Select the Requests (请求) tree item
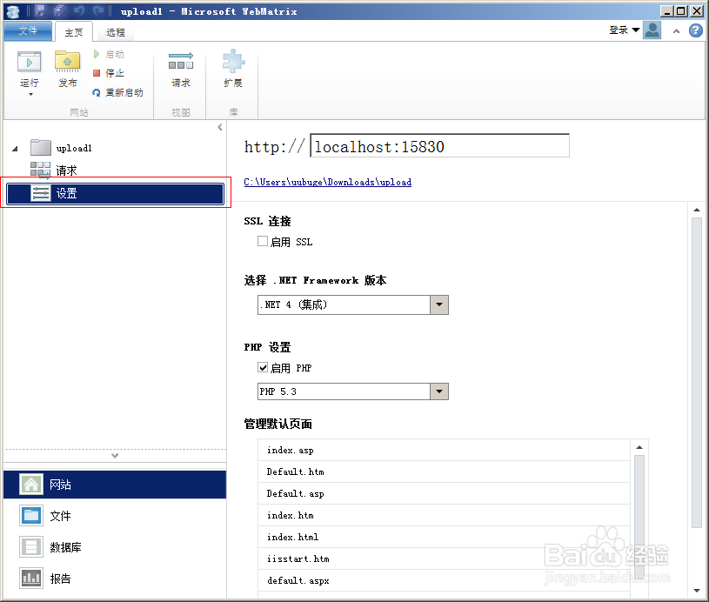 click(x=54, y=171)
